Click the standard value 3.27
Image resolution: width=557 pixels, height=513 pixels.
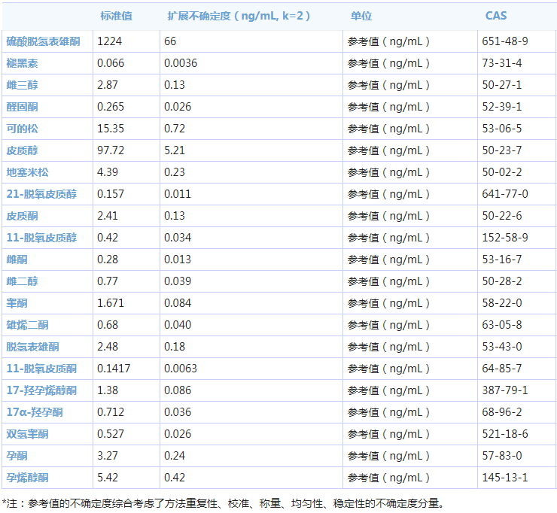click(x=108, y=456)
